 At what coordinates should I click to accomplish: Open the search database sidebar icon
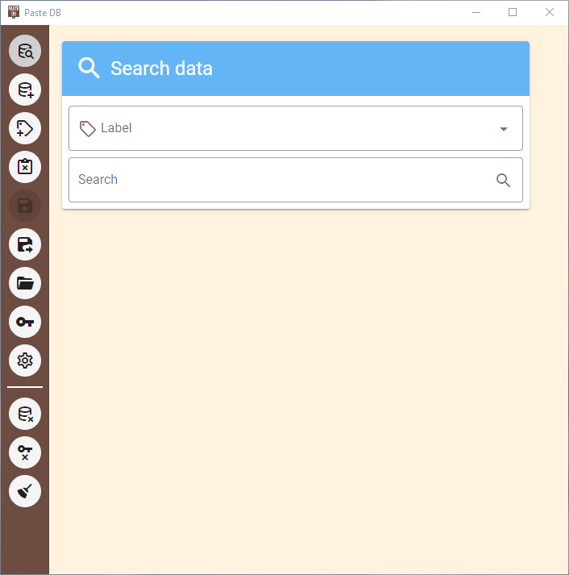click(25, 51)
